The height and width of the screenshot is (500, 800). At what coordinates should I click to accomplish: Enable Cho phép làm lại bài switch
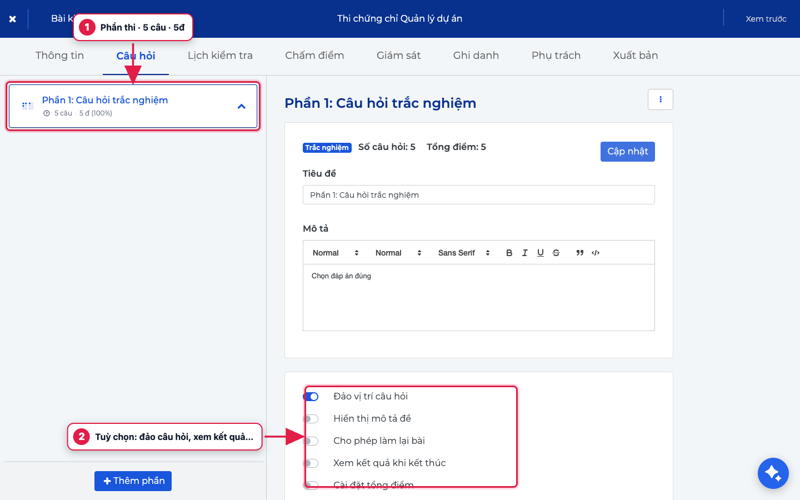(x=311, y=441)
